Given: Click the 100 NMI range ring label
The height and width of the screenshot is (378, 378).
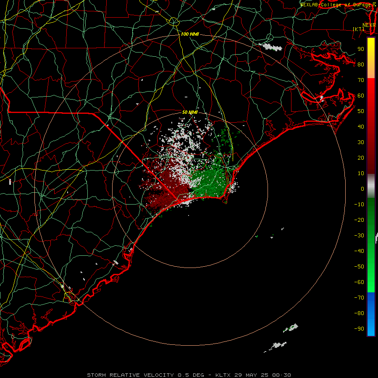Looking at the screenshot, I should point(190,34).
